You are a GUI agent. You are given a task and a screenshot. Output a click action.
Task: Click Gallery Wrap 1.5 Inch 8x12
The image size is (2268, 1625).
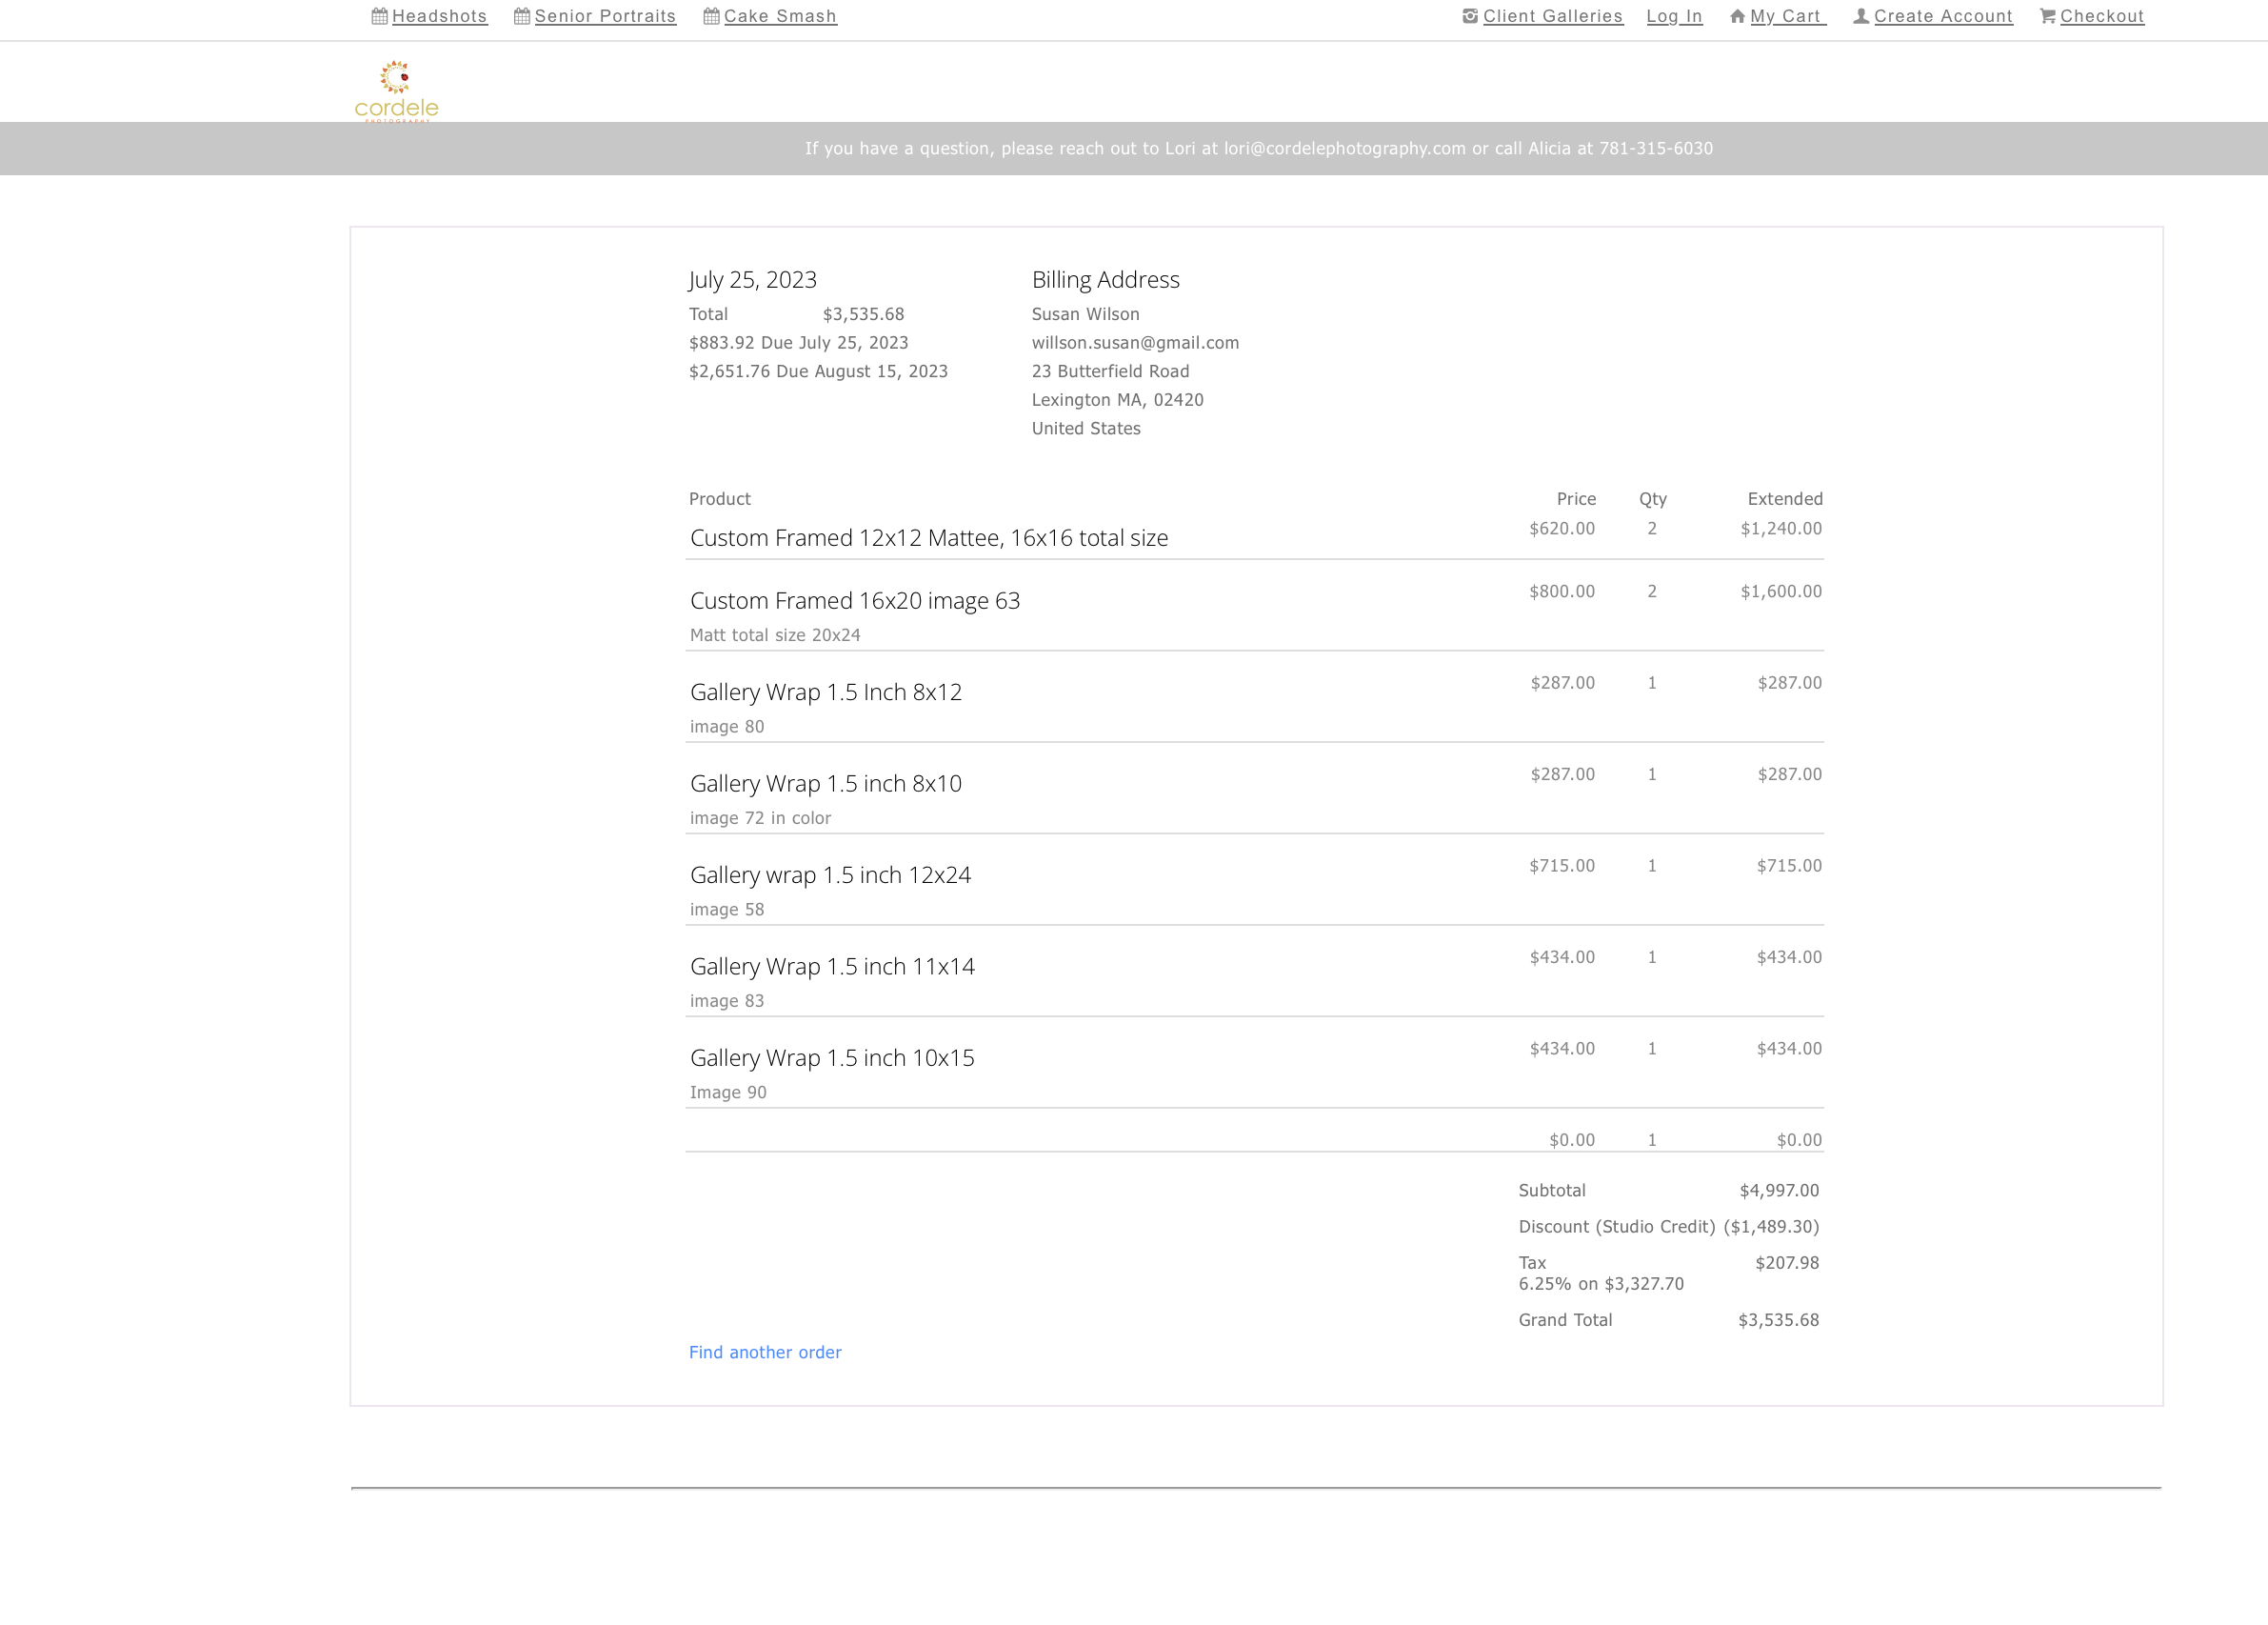click(x=826, y=692)
